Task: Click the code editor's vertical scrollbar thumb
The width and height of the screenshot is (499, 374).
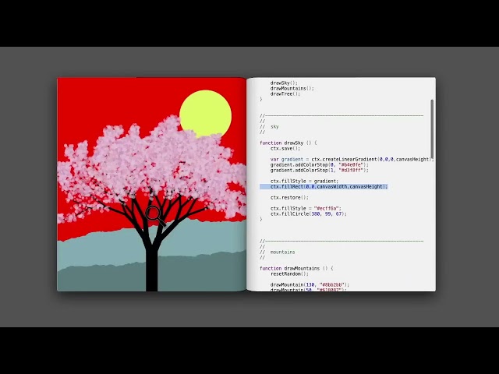Action: pos(432,129)
